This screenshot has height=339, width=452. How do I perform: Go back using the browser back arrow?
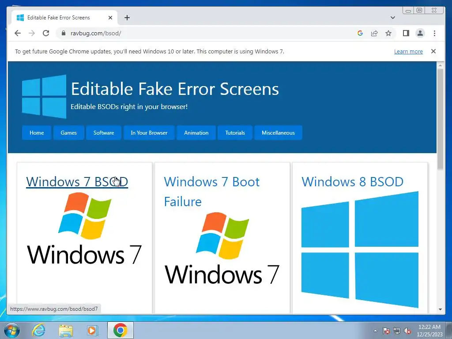tap(18, 33)
